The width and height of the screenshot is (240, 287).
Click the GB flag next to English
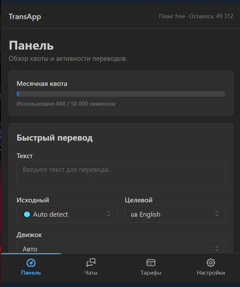(134, 215)
